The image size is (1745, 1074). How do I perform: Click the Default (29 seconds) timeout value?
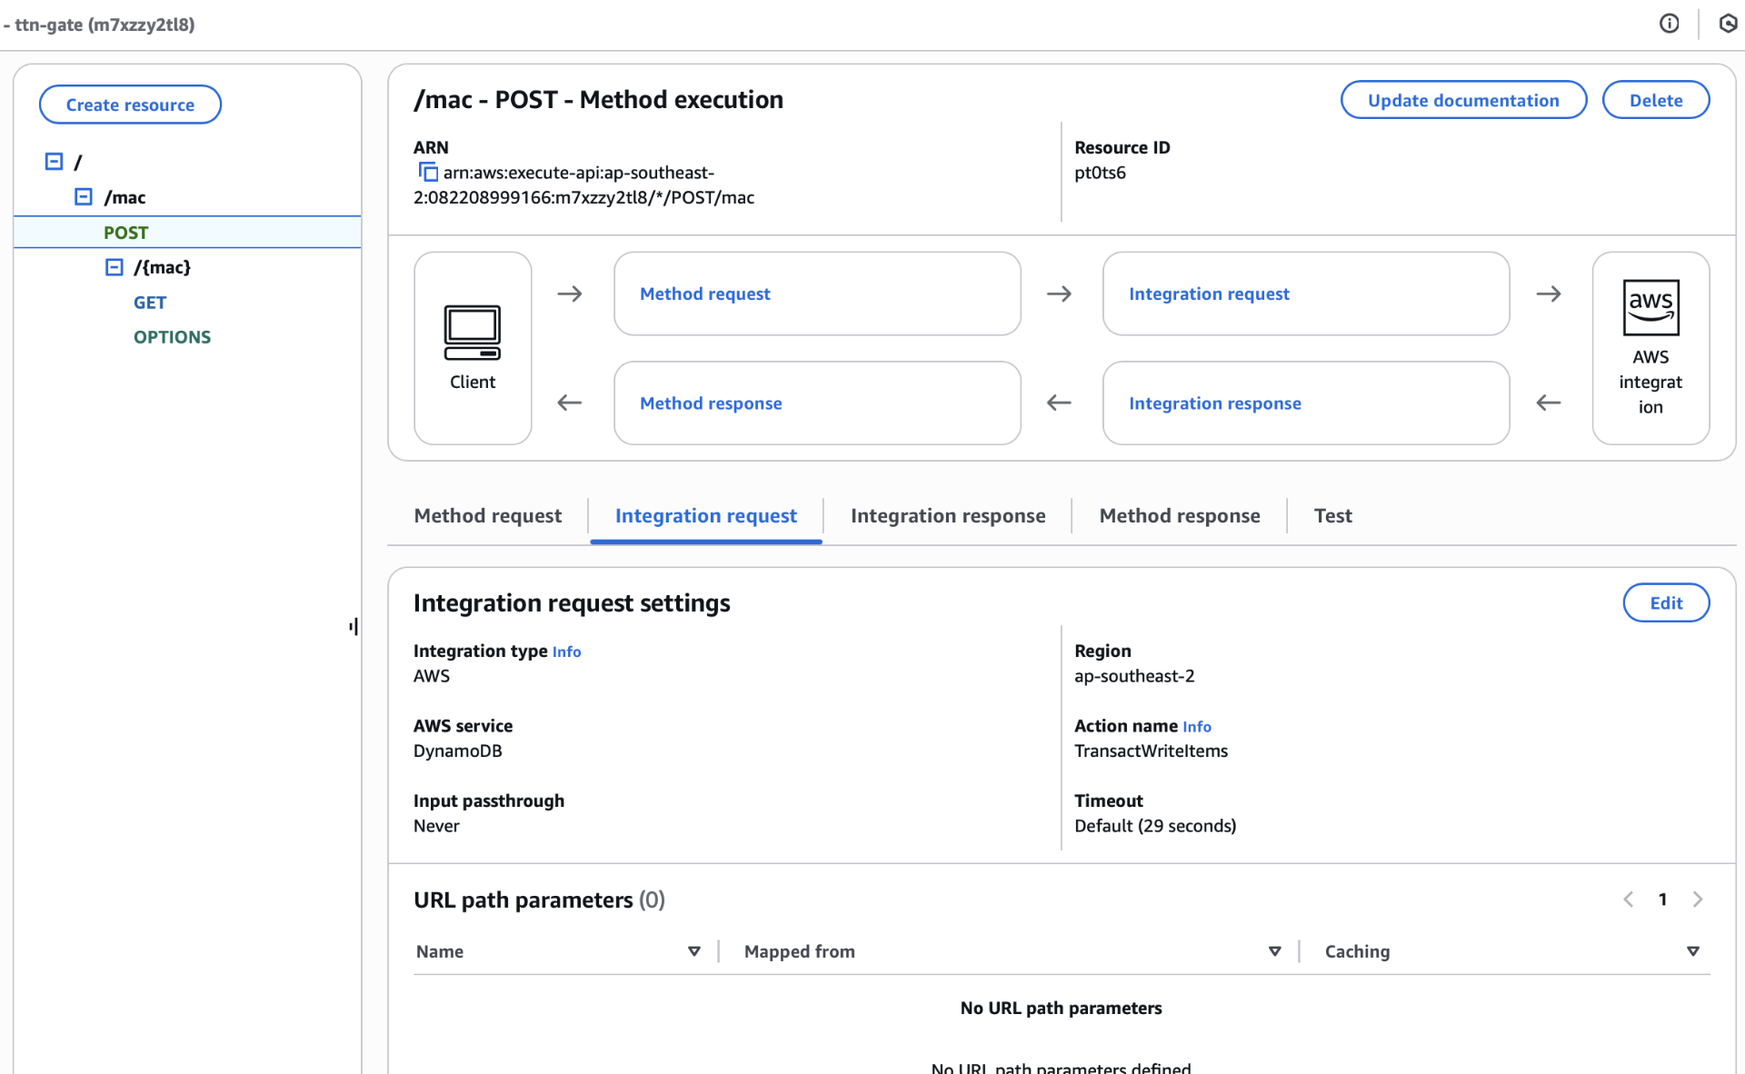point(1155,826)
